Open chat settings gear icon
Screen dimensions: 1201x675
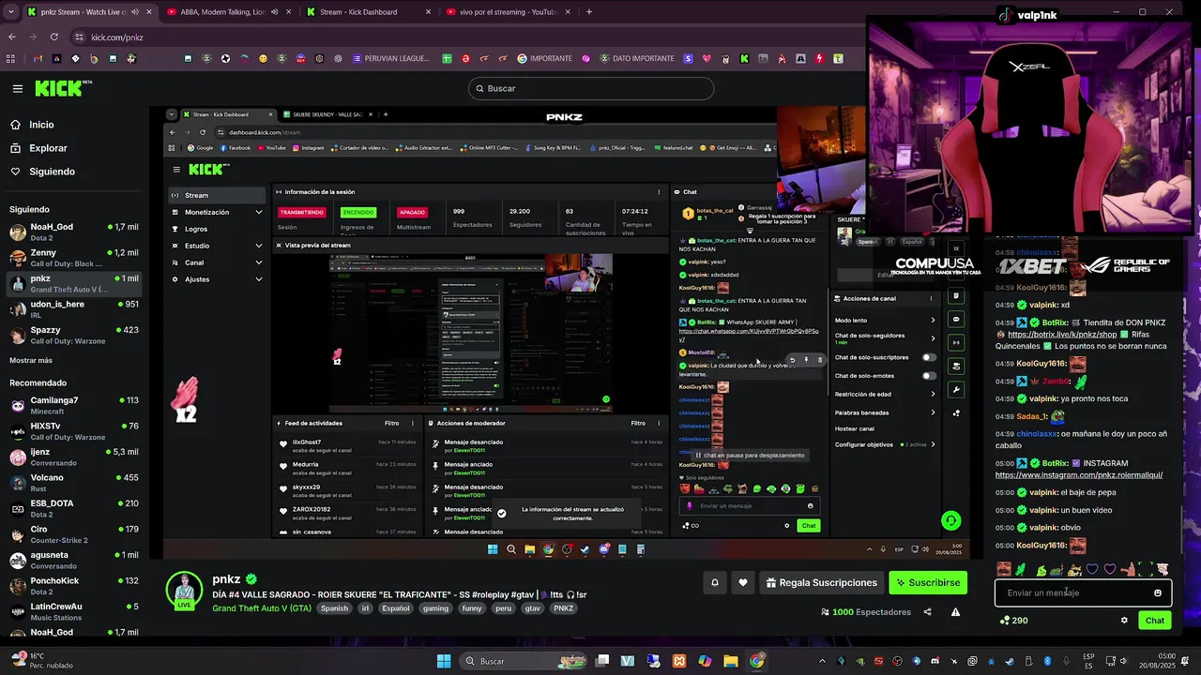coord(1124,621)
